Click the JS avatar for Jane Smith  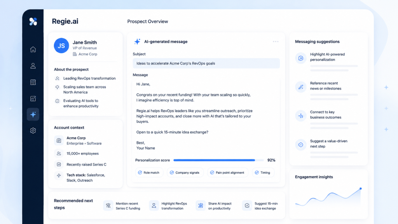click(x=61, y=46)
